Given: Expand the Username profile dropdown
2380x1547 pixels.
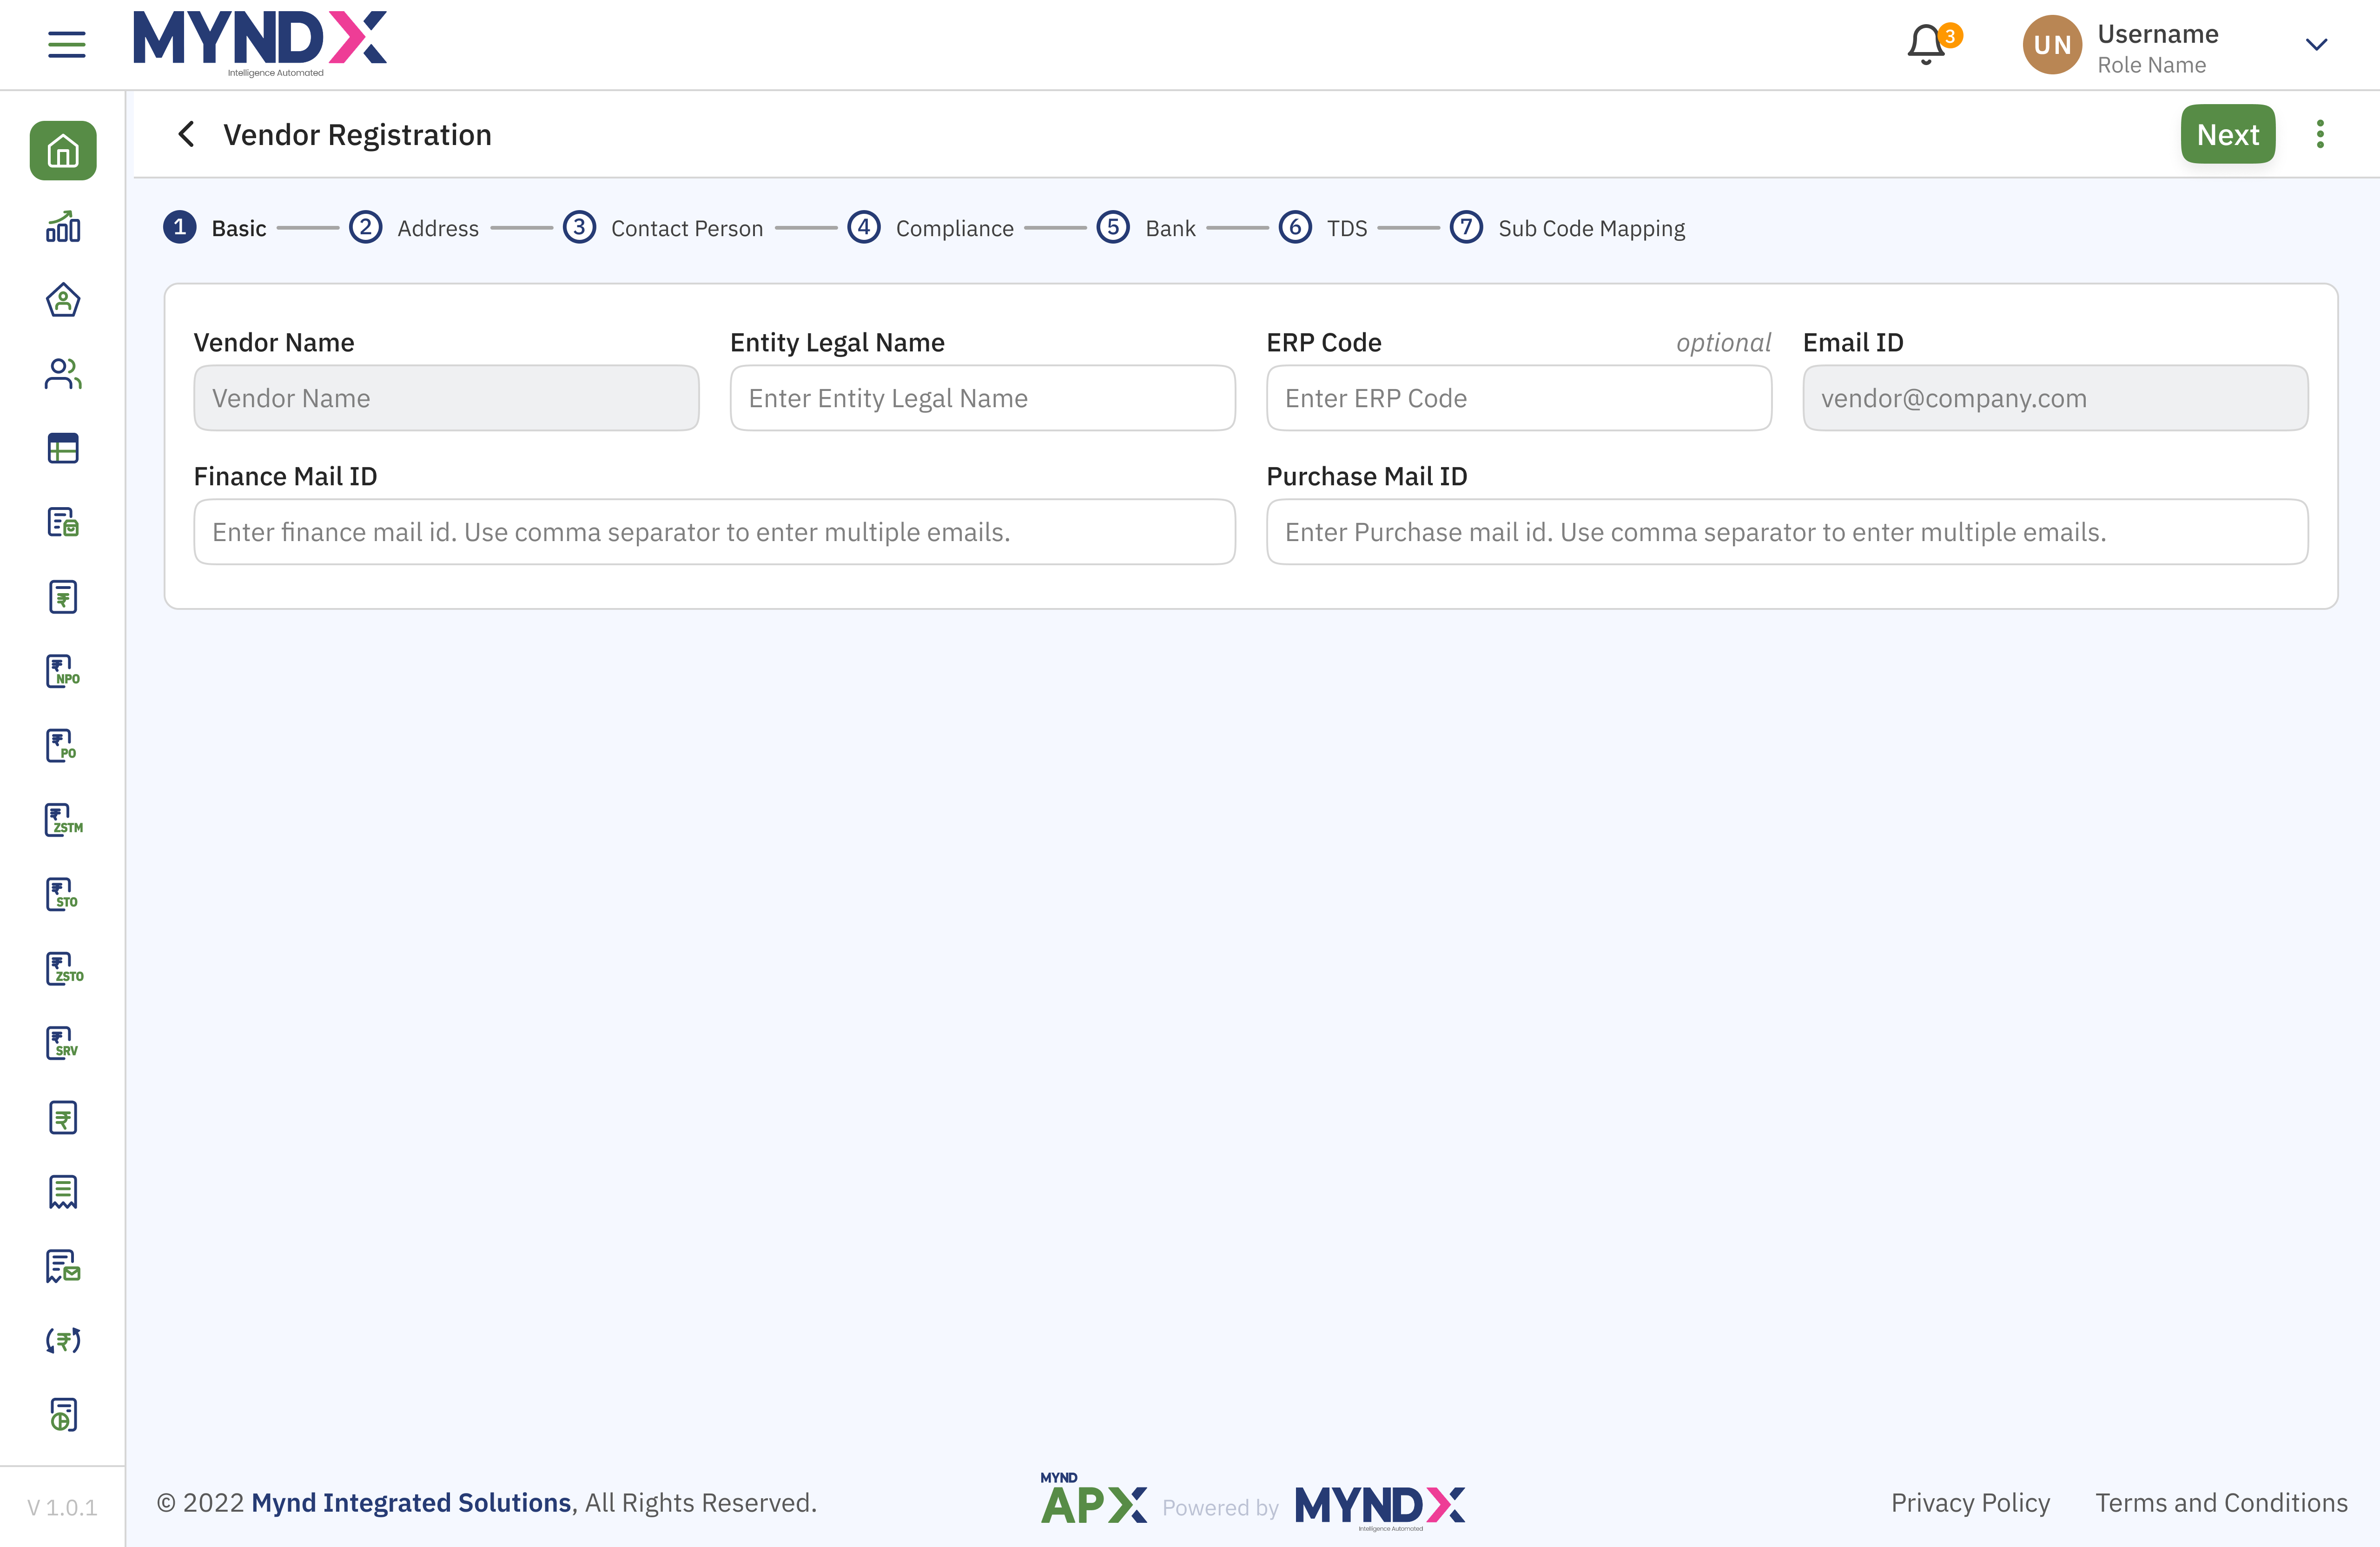Looking at the screenshot, I should (x=2316, y=44).
